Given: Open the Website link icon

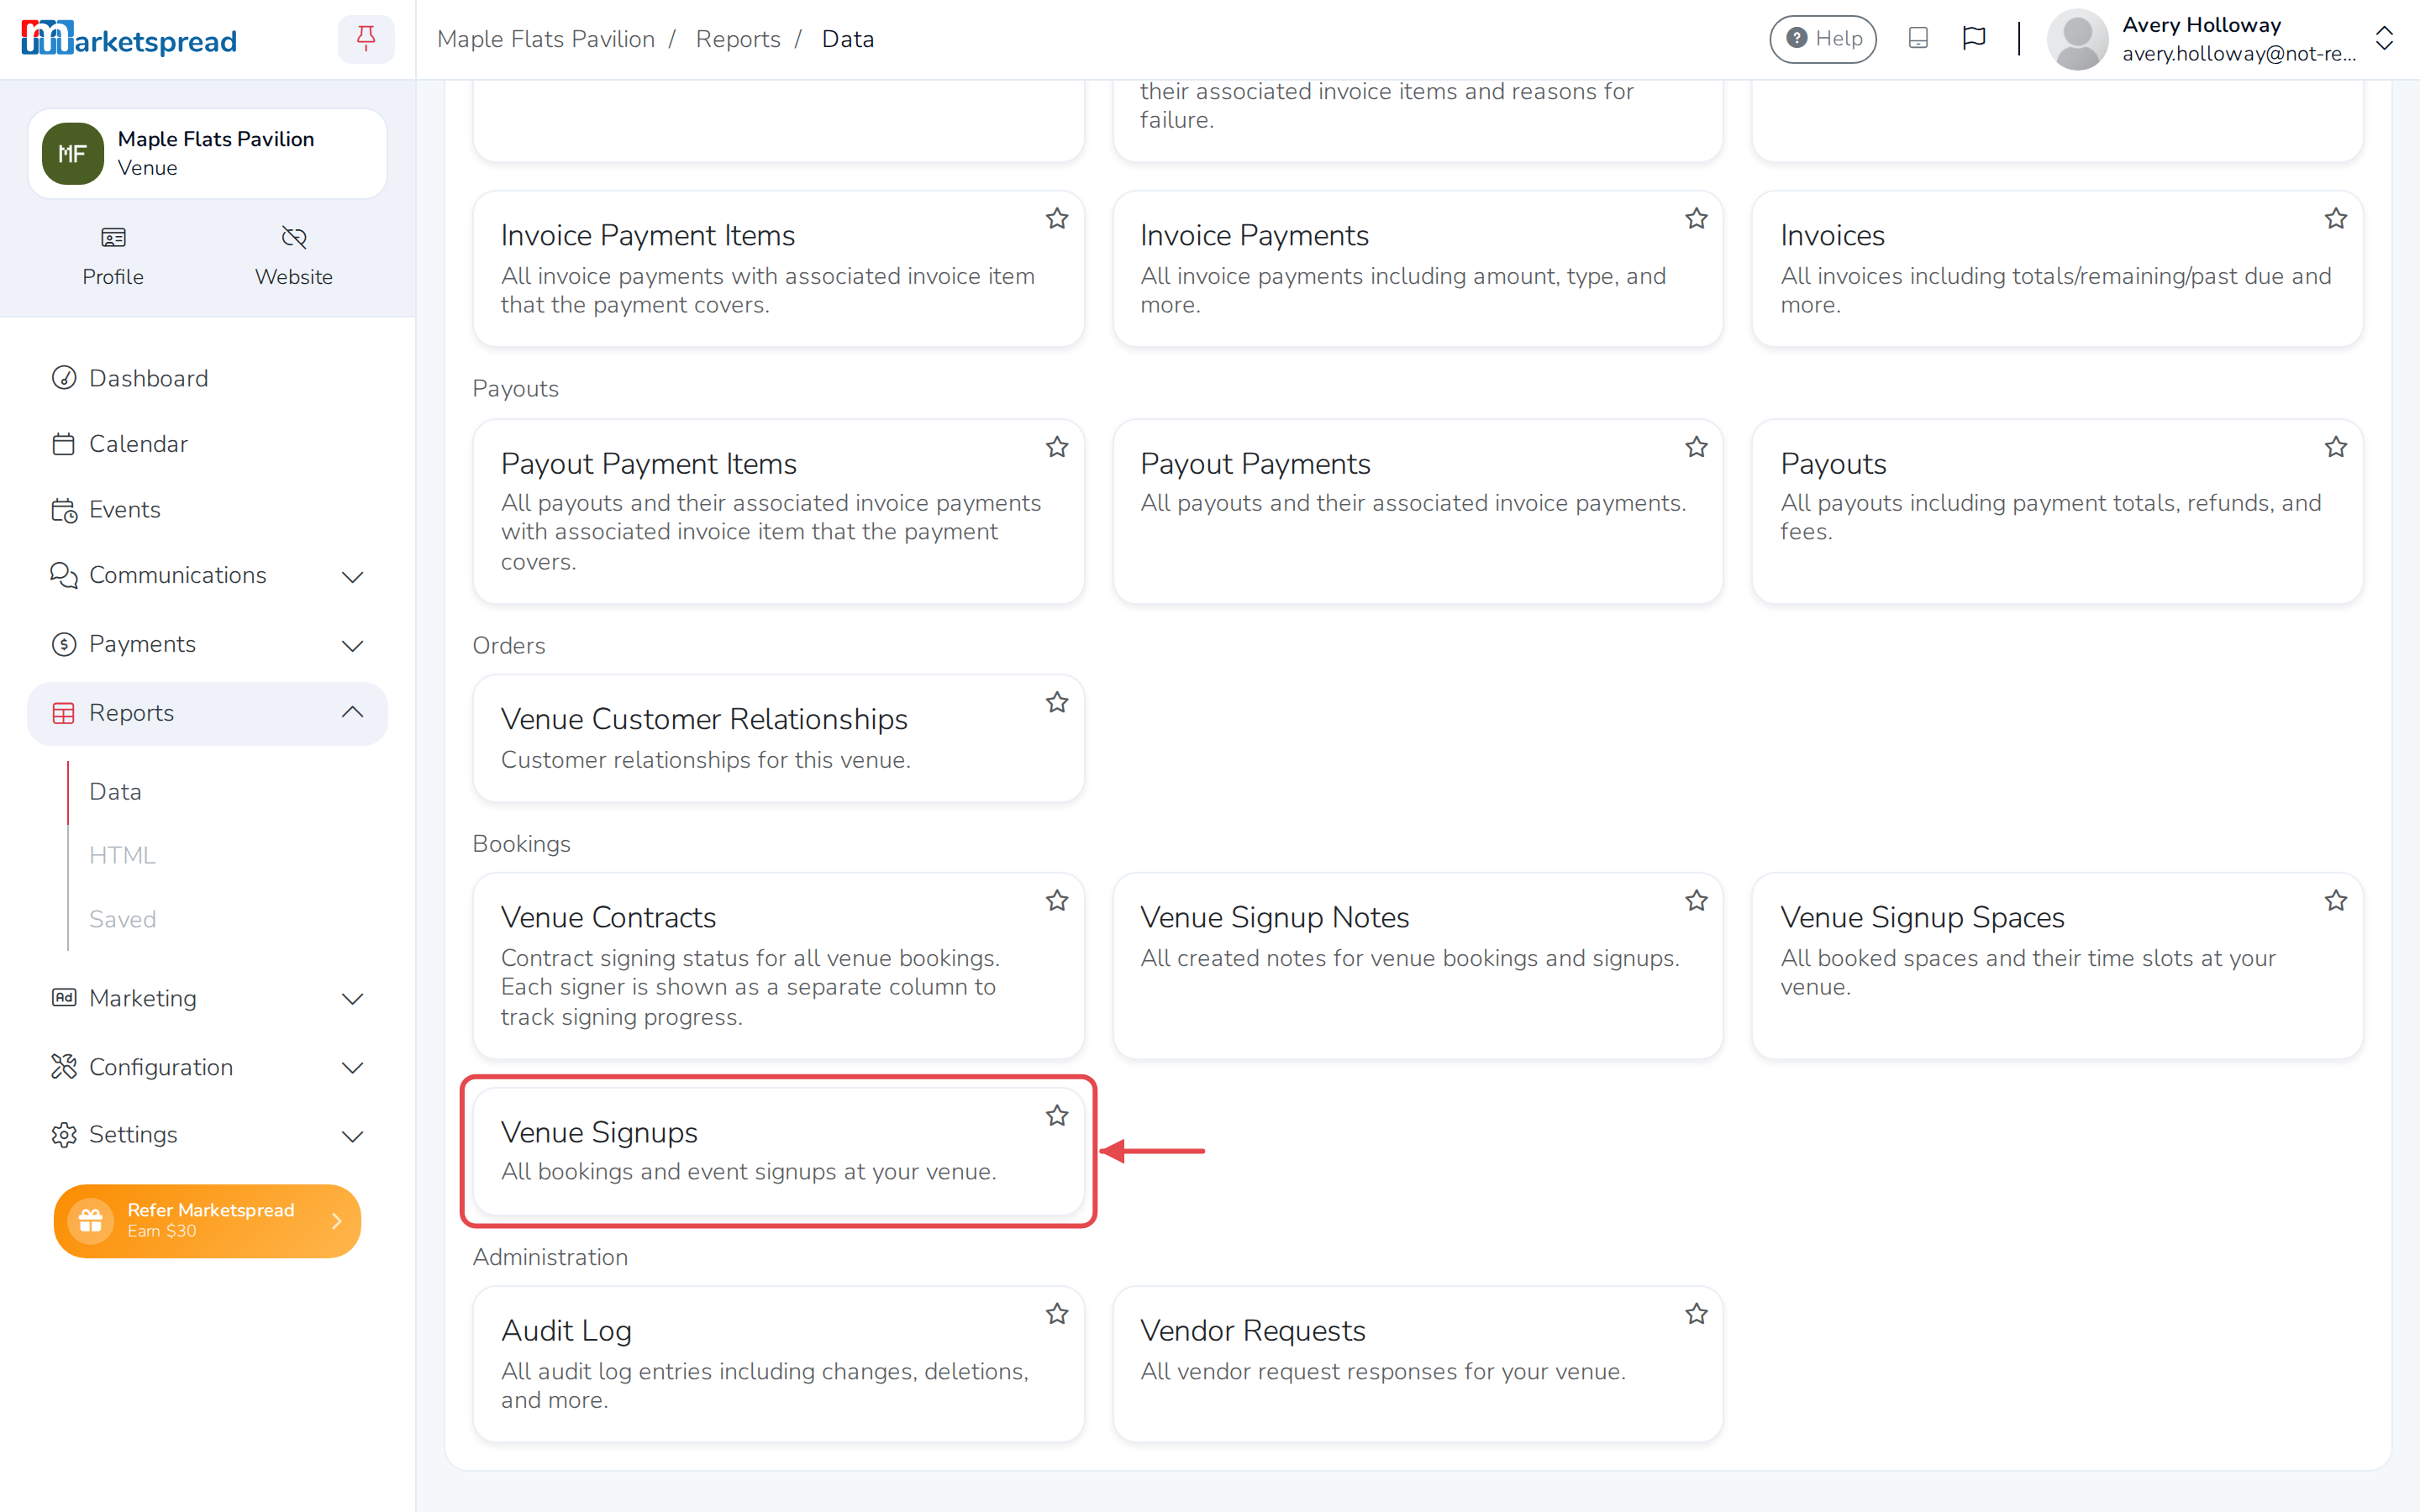Looking at the screenshot, I should tap(293, 237).
